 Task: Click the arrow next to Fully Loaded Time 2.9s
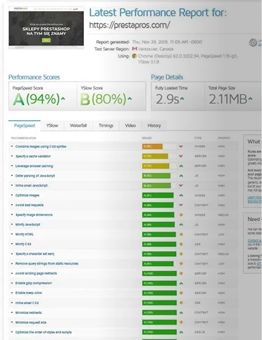(182, 99)
